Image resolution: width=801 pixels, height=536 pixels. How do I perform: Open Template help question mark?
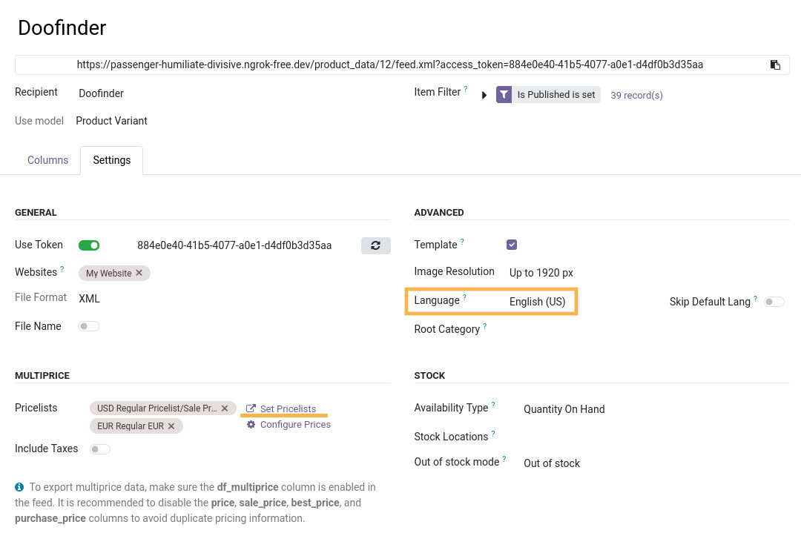[x=462, y=242]
